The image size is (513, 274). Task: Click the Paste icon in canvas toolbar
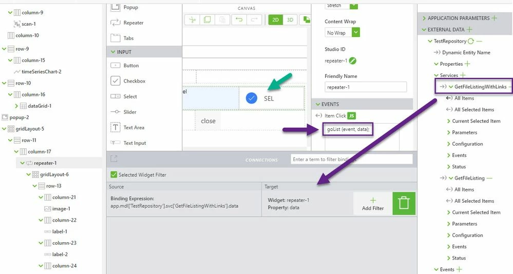[x=222, y=20]
